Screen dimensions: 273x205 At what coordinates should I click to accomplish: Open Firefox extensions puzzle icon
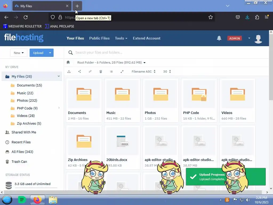click(257, 17)
